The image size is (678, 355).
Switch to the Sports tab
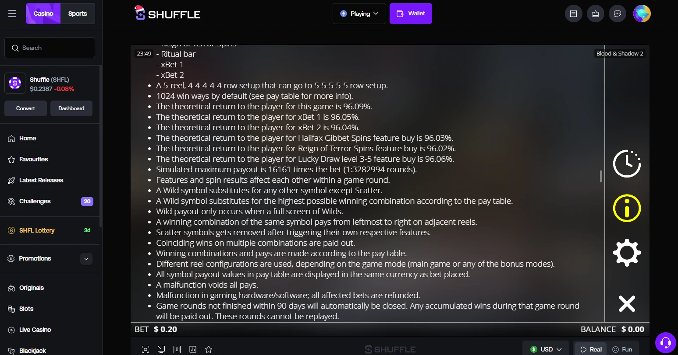pos(78,14)
